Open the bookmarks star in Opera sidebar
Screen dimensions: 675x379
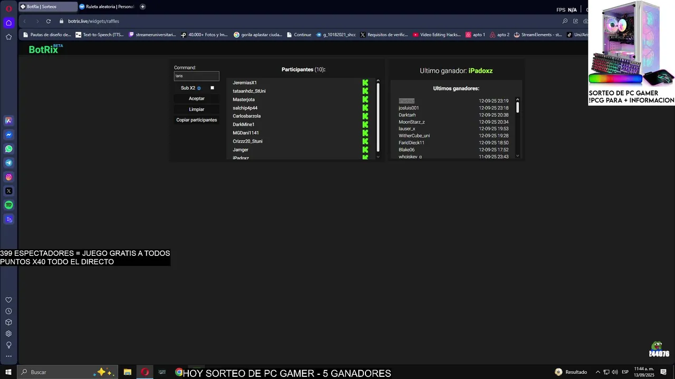tap(8, 37)
